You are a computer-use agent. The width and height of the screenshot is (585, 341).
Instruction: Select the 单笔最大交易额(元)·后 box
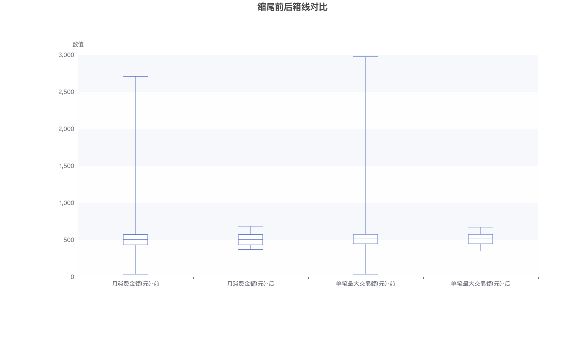click(x=481, y=239)
